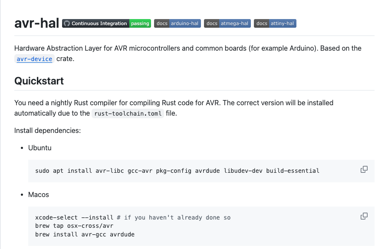388x249 pixels.
Task: Click the Quickstart section heading
Action: click(39, 81)
